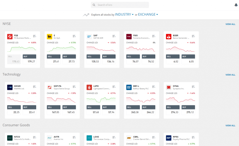Viewport: 239px width, 146px height.
Task: Click the CBRL ticker name
Action: pos(136,137)
